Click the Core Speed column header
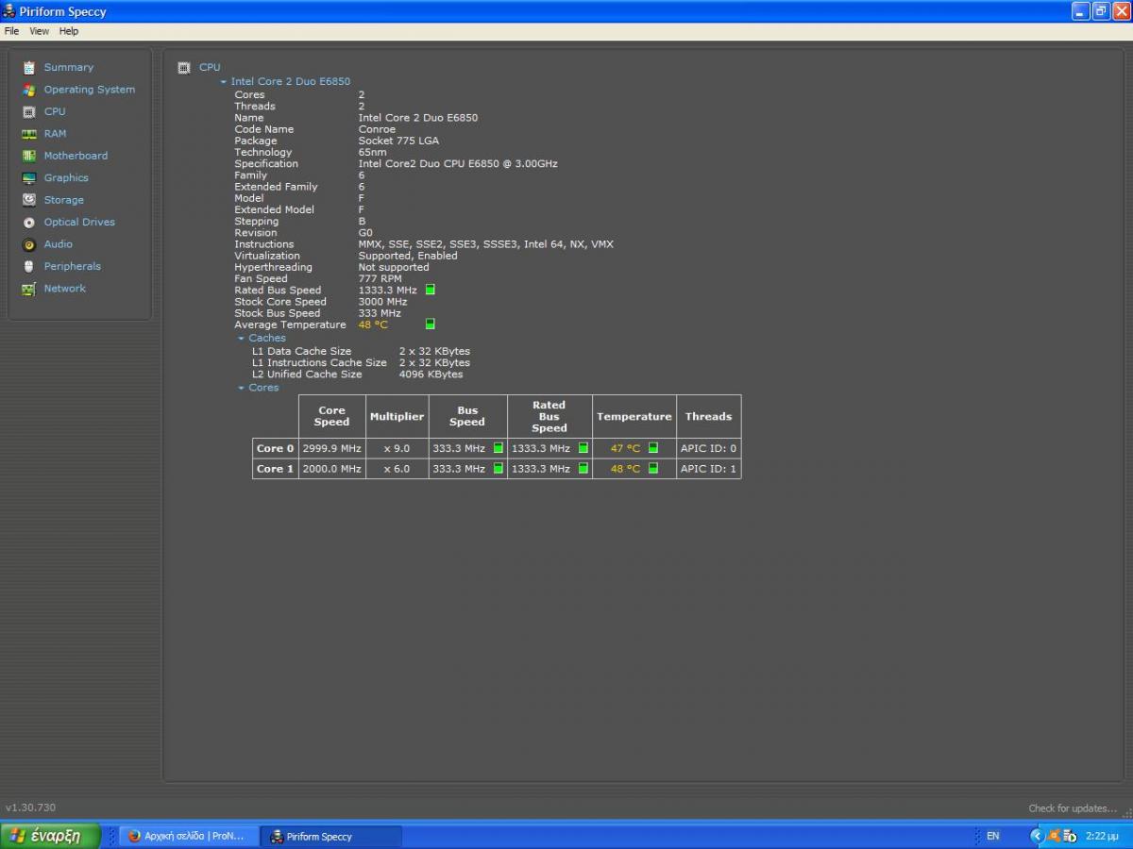Screen dimensions: 1133x849 click(331, 416)
